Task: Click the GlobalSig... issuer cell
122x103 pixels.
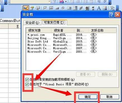Action: pyautogui.click(x=62, y=42)
